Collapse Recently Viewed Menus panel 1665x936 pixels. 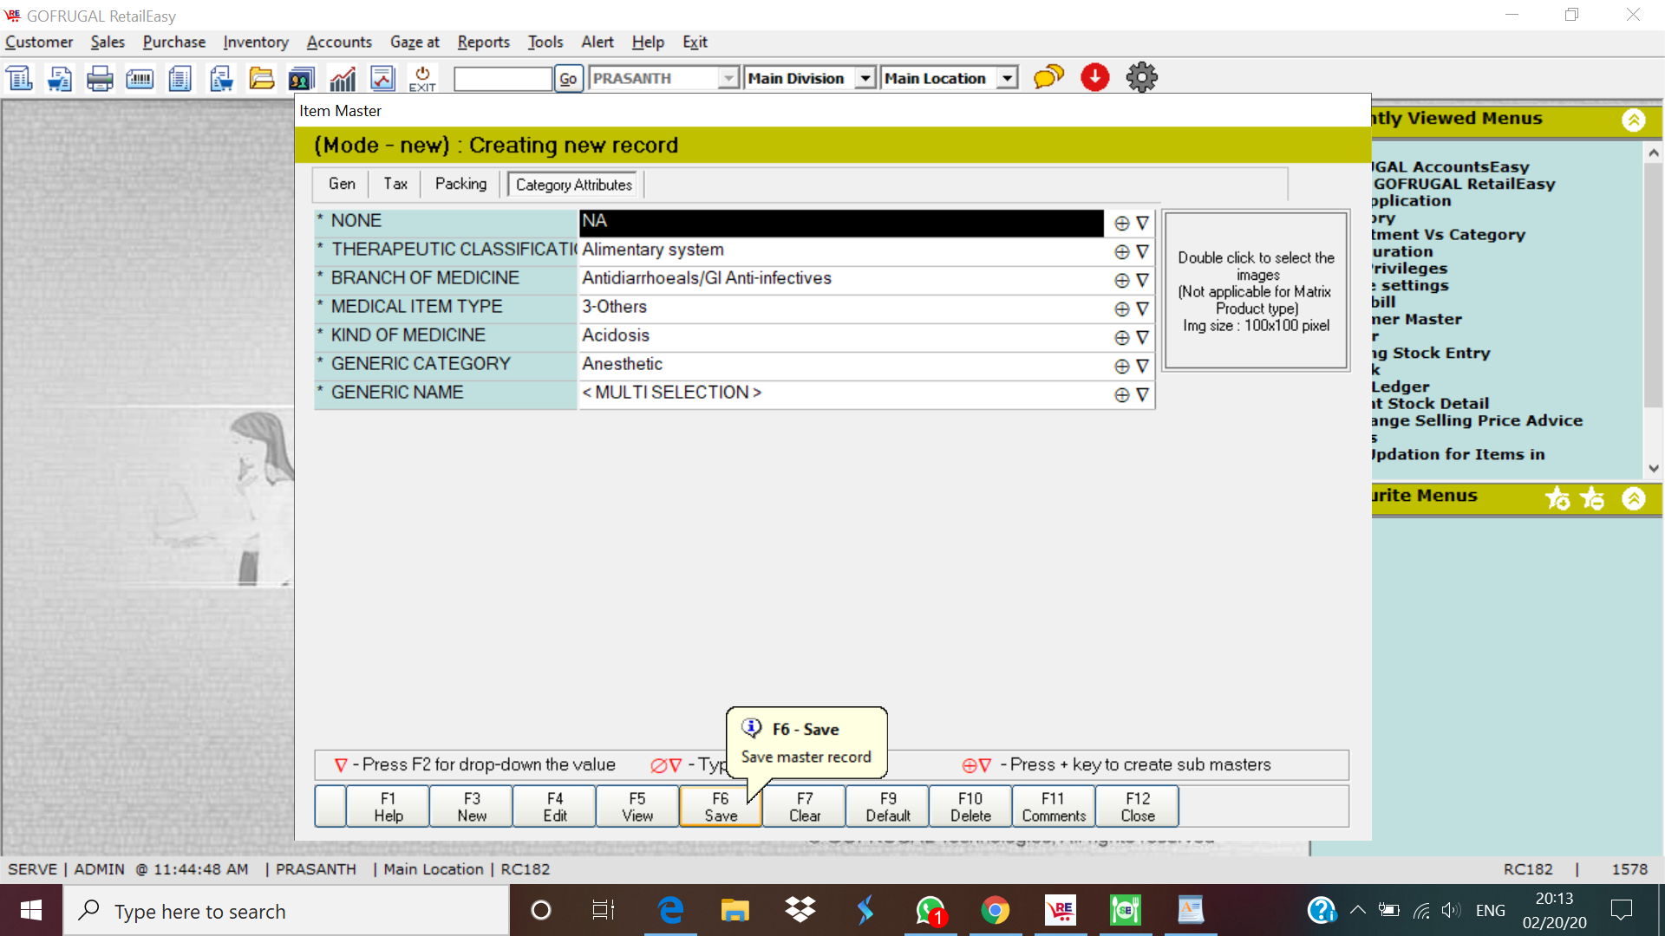pyautogui.click(x=1633, y=120)
